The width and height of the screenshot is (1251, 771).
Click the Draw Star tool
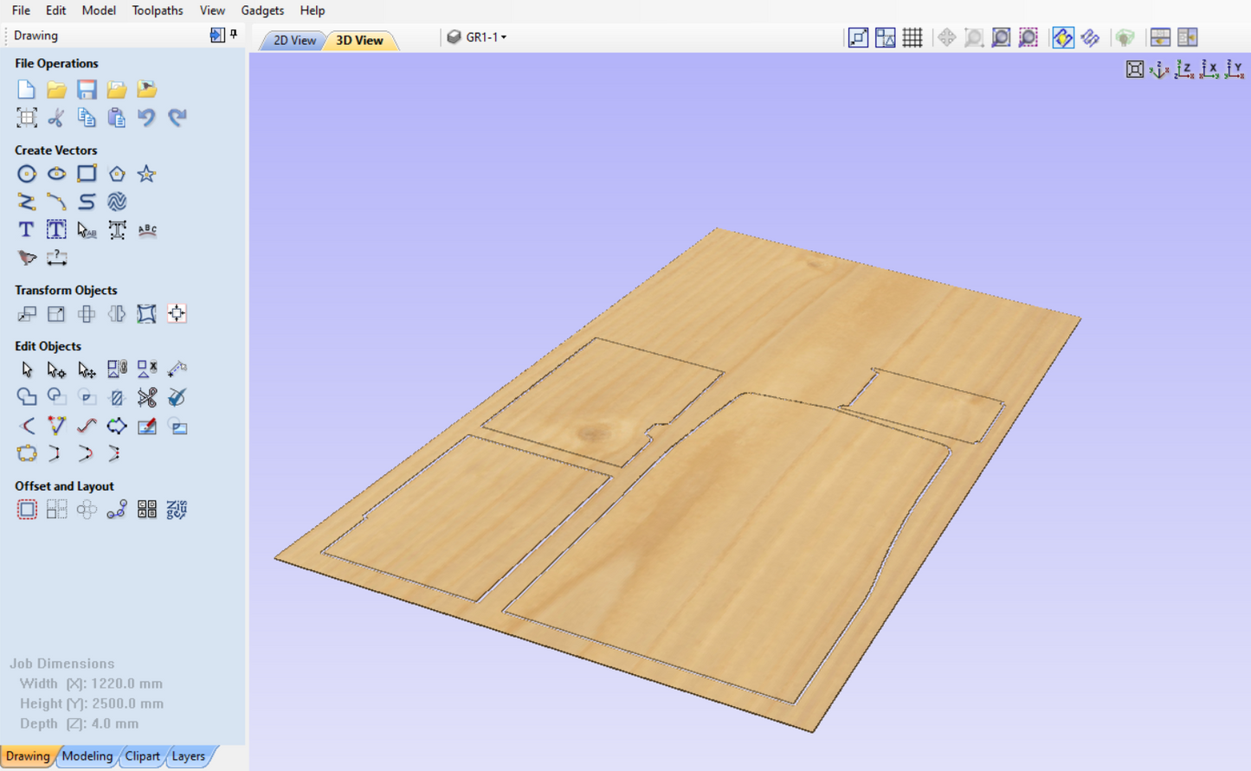coord(146,174)
